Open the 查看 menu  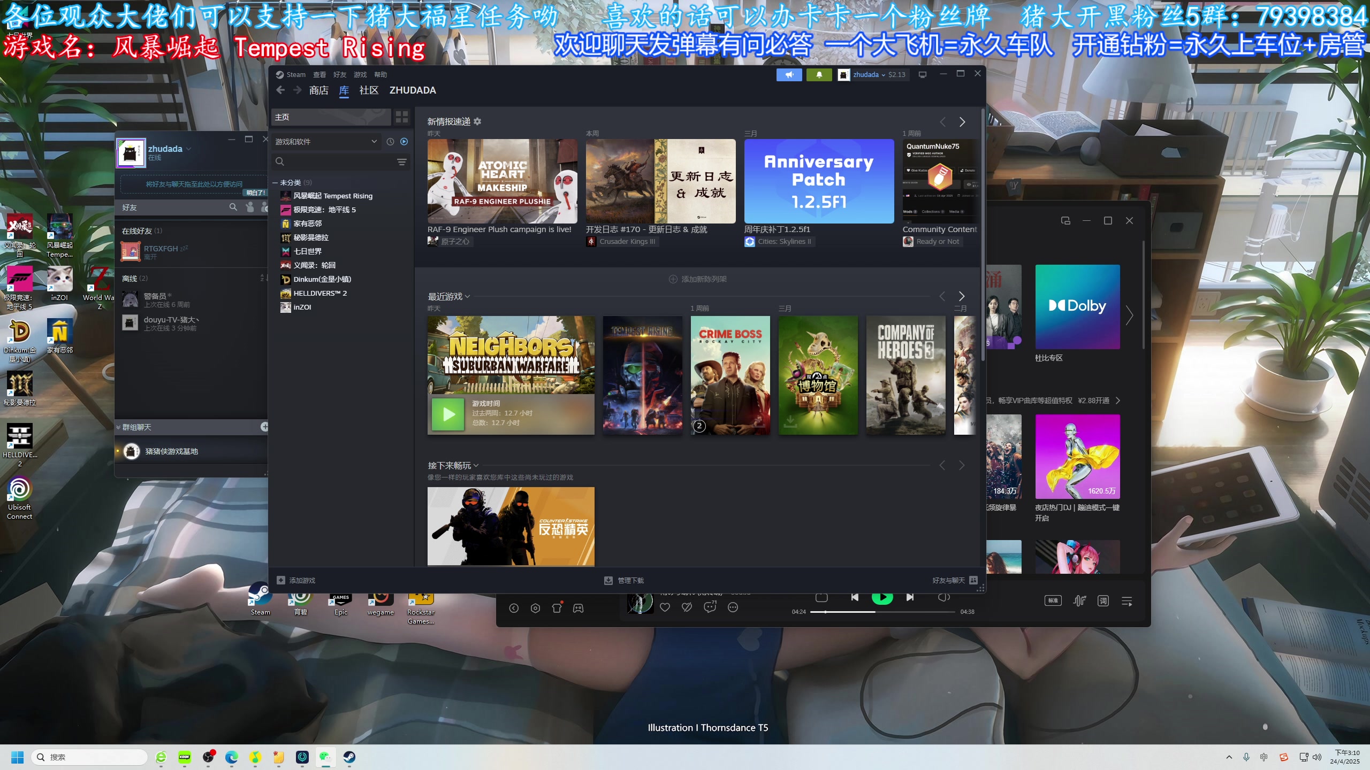click(319, 75)
